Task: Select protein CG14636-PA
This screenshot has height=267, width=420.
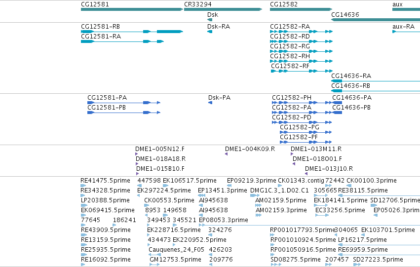Action: [x=337, y=103]
